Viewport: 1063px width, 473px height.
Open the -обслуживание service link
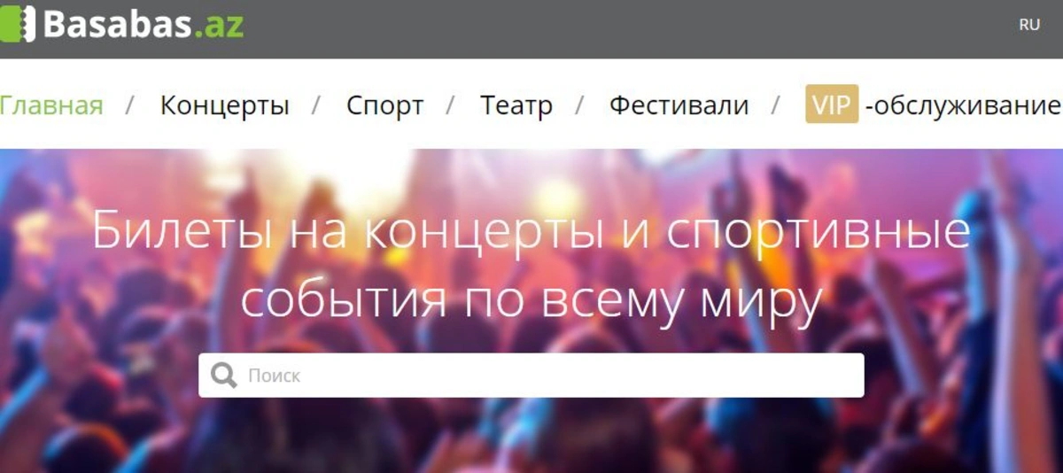[x=964, y=106]
